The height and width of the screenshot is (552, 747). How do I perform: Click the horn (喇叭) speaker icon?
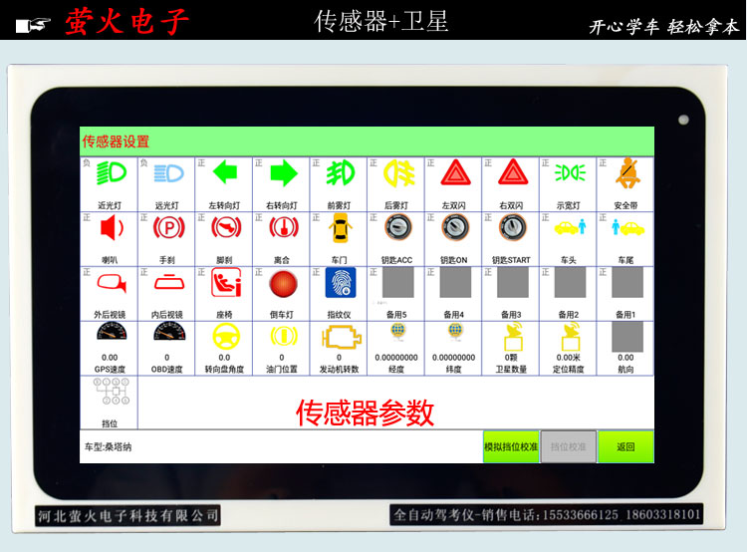[110, 229]
